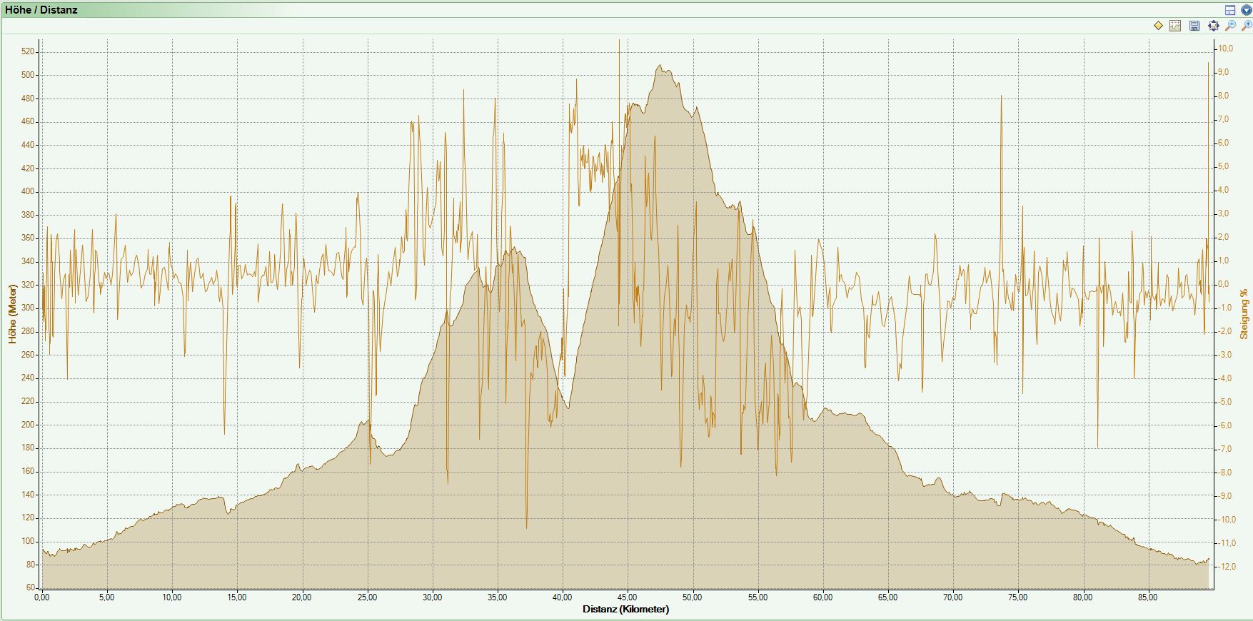This screenshot has width=1253, height=621.
Task: Click the fit chart to window icon
Action: 1213,26
